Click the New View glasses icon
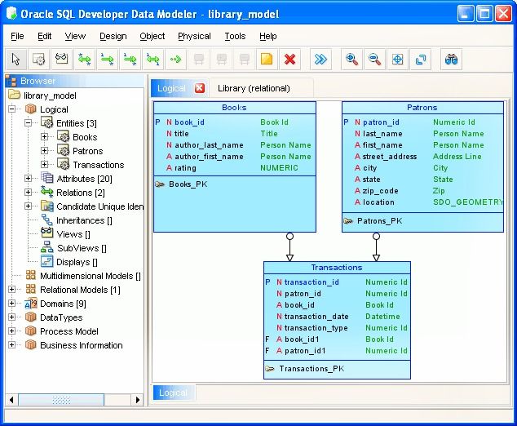The height and width of the screenshot is (426, 517). tap(61, 59)
